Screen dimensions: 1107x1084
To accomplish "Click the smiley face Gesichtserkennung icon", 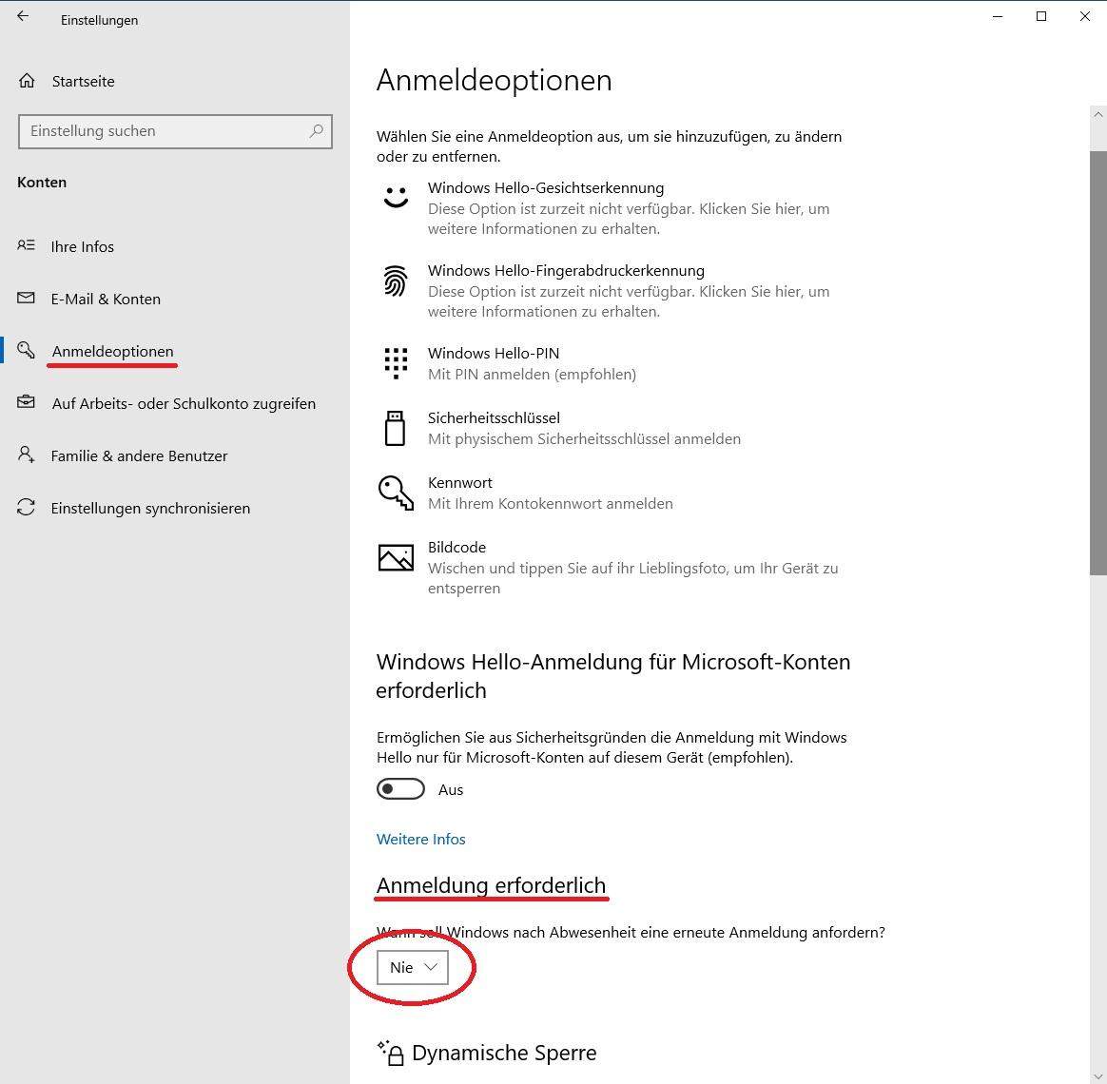I will [396, 196].
